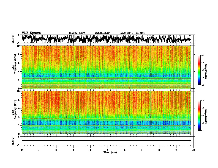This screenshot has height=168, width=218.
Task: Click the ch.2 spectrogram color bar
Action: click(x=199, y=116)
